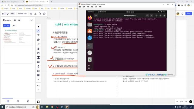Switch to the Frames tab at panel bottom
The image size is (194, 109).
tap(8, 101)
